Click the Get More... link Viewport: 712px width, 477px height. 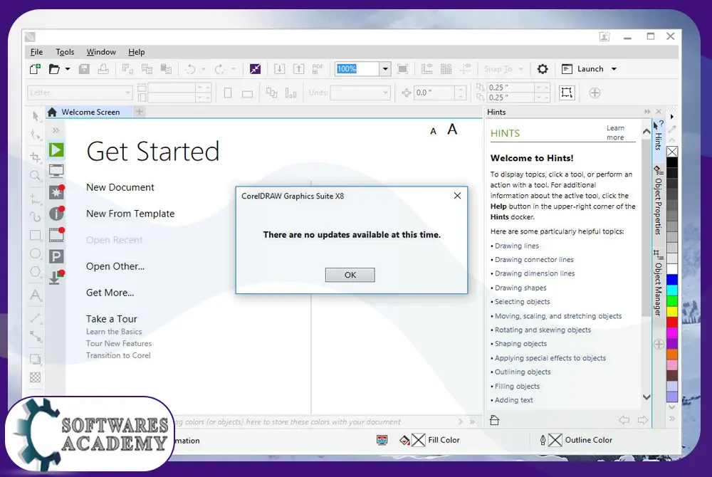click(110, 293)
